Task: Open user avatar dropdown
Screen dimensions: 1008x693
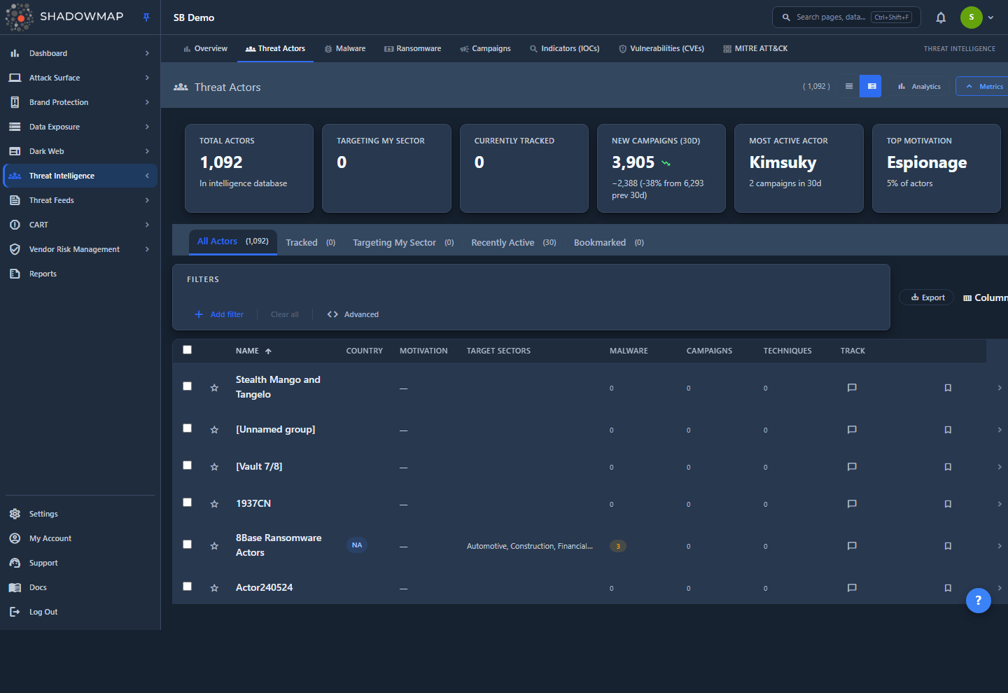Action: [x=977, y=17]
